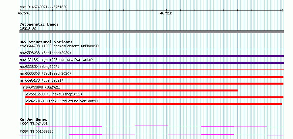Click the 46750k ruler tick label

pos(24,13)
